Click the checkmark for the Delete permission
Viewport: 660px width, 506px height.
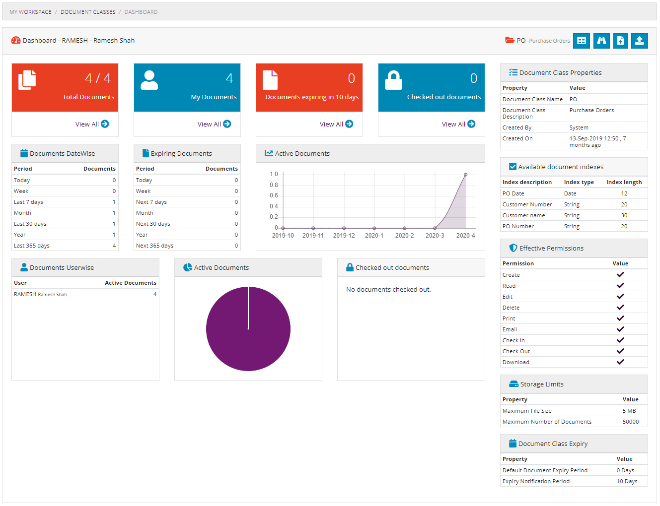pos(620,307)
